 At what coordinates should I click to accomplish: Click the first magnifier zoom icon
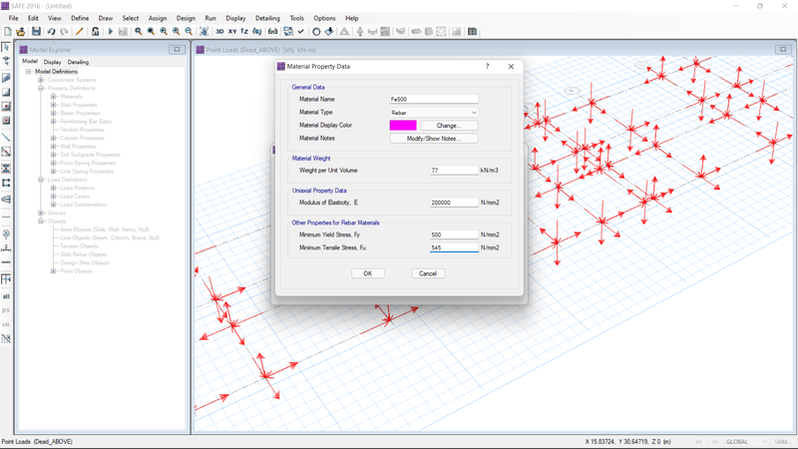pos(139,32)
